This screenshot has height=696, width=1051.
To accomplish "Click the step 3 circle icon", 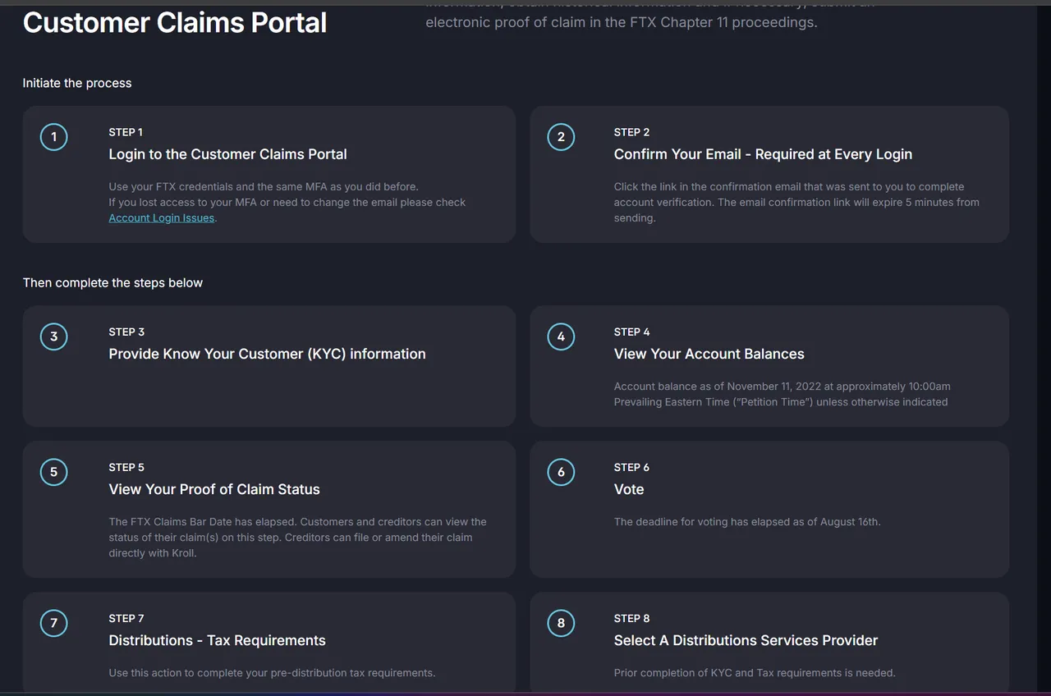I will [54, 337].
